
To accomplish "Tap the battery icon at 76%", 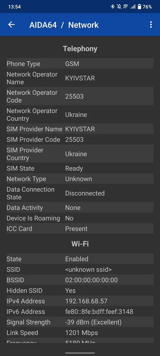I will tap(139, 6).
